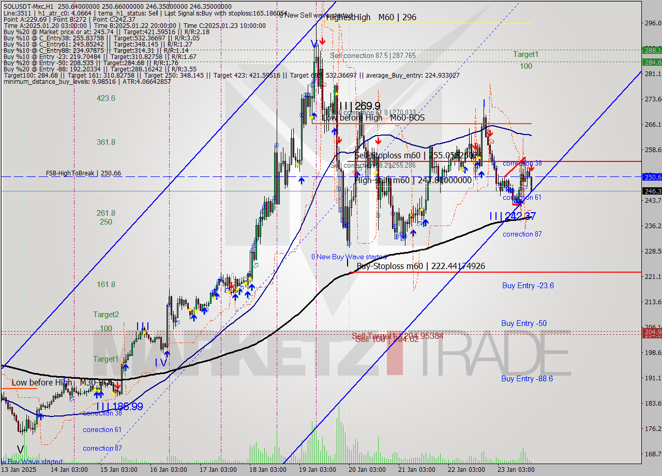Screen dimensions: 662x476
Task: Click the green 288.1 price tag
Action: coord(652,50)
